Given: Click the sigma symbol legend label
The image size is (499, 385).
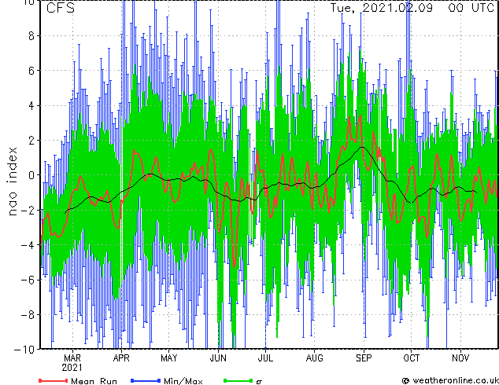Looking at the screenshot, I should point(259,382).
